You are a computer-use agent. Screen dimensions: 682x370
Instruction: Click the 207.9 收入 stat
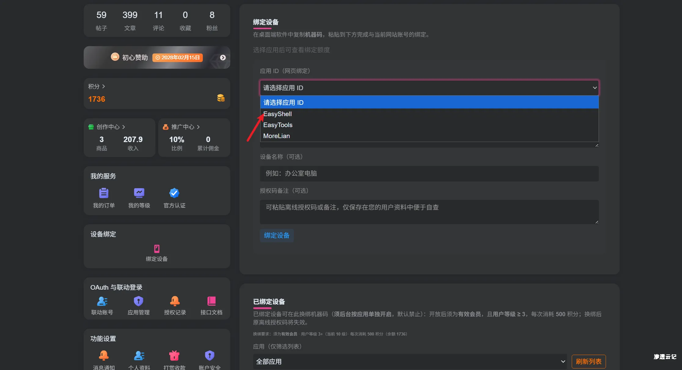click(133, 143)
